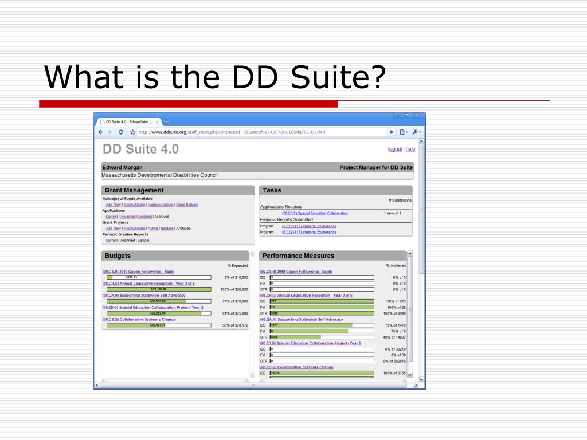
Task: Open (09.ED.F) Special Education Collaboration task
Action: pos(315,213)
